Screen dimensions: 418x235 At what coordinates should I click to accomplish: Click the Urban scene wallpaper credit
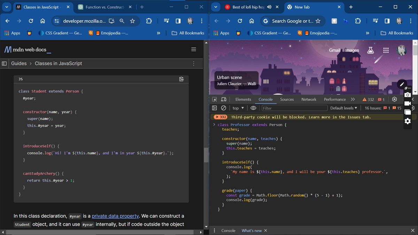pos(237,80)
